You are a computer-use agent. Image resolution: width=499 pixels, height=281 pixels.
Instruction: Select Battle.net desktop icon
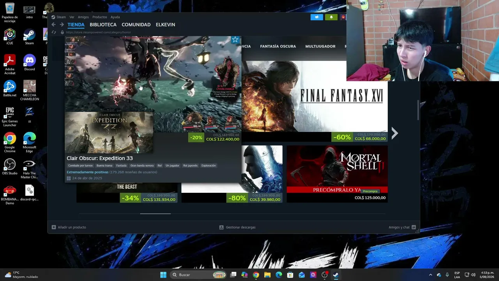tap(10, 89)
